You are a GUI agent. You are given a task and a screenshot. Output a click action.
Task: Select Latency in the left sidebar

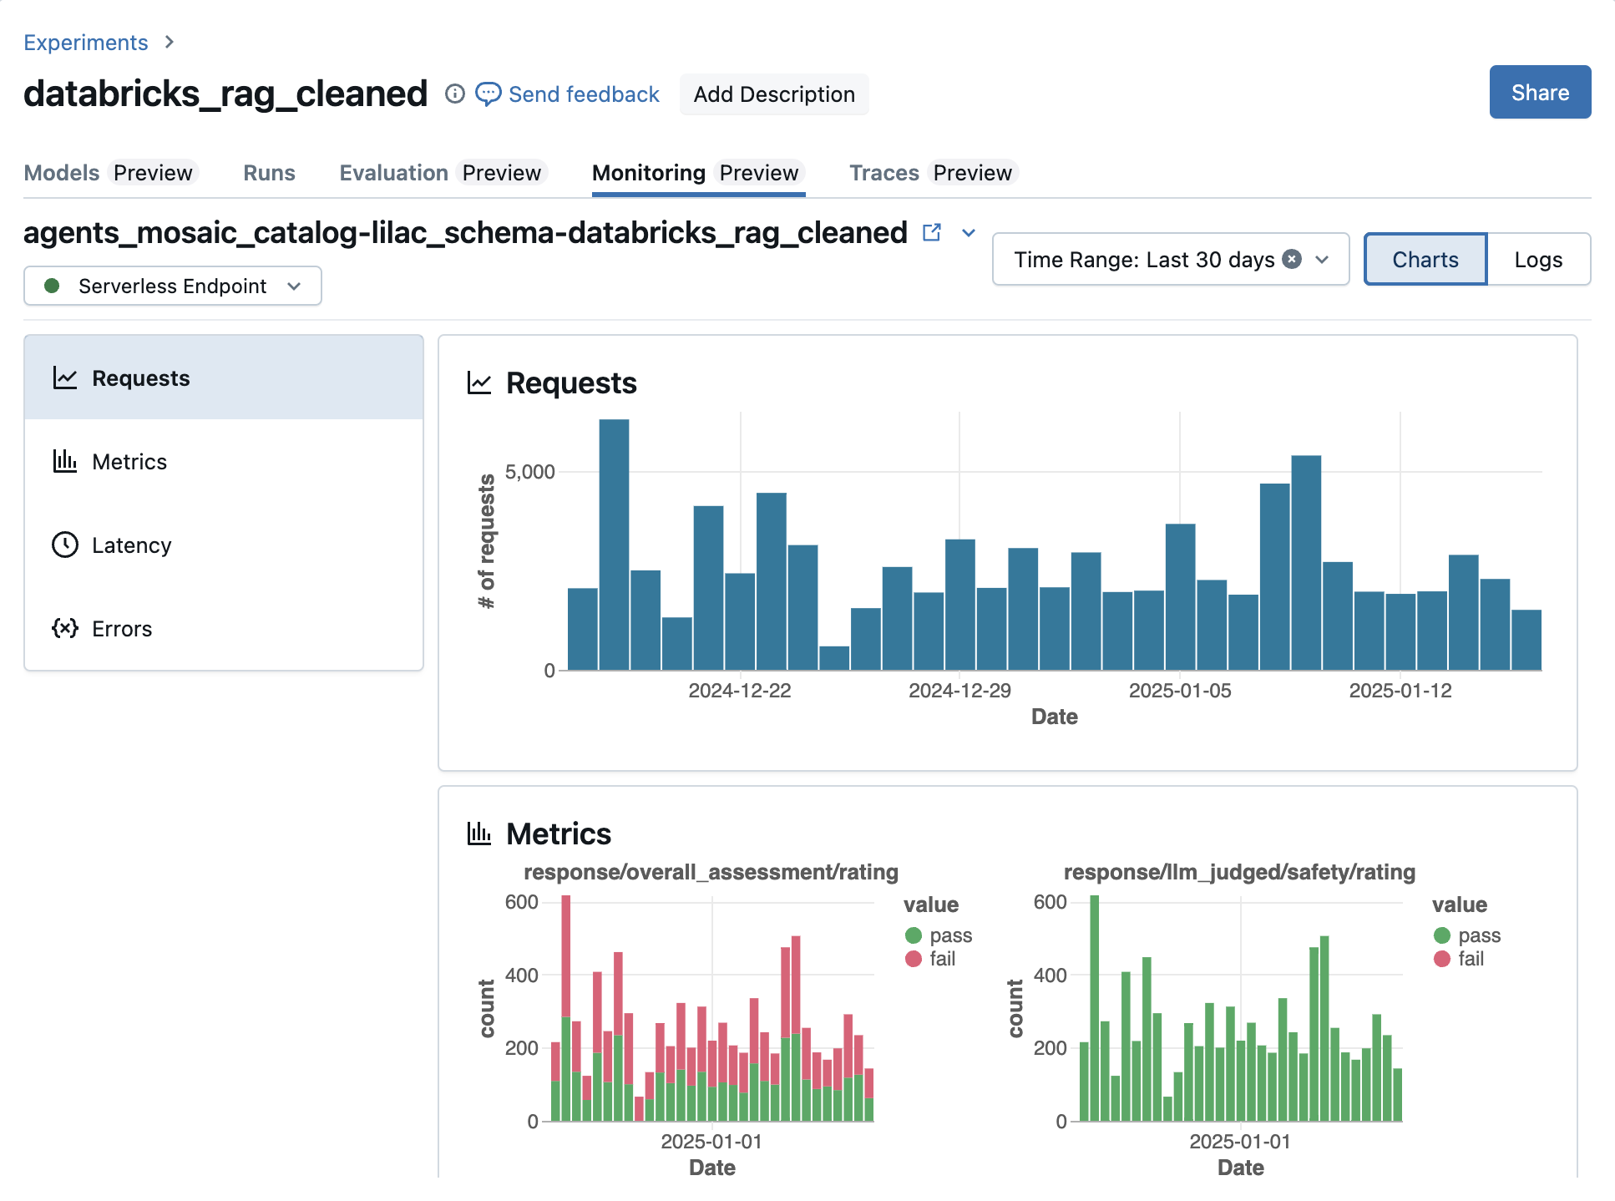pos(224,545)
